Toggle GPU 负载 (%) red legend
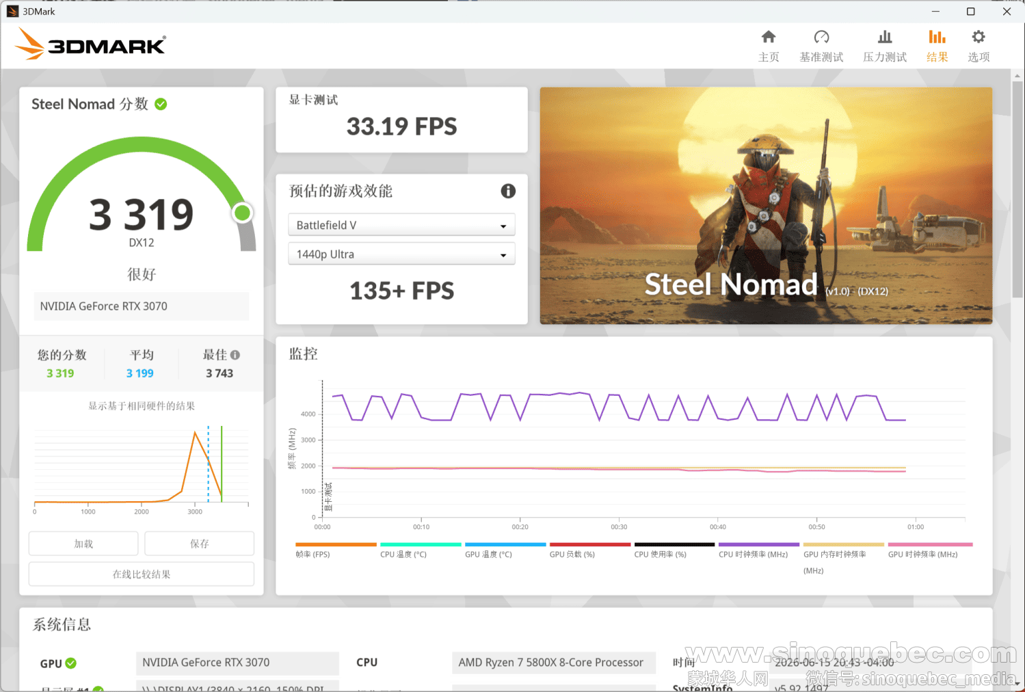 pos(590,545)
